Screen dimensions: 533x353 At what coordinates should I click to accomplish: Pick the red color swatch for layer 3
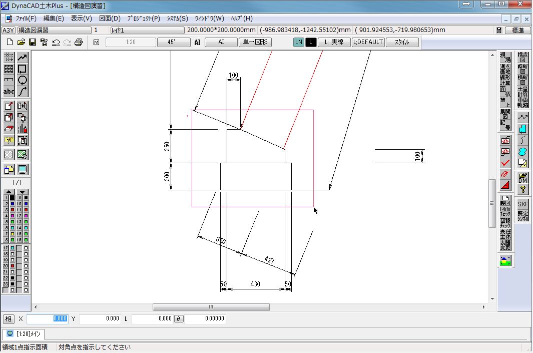point(12,210)
